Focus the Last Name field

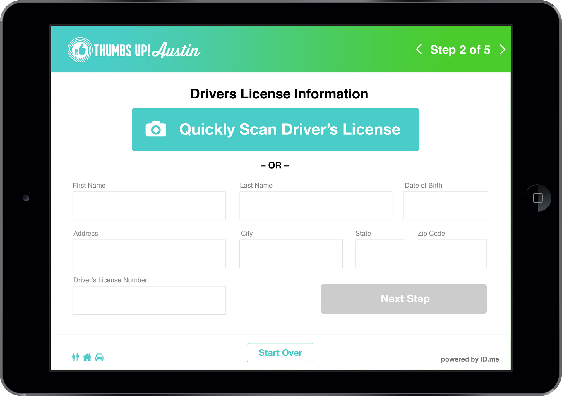[x=316, y=206]
